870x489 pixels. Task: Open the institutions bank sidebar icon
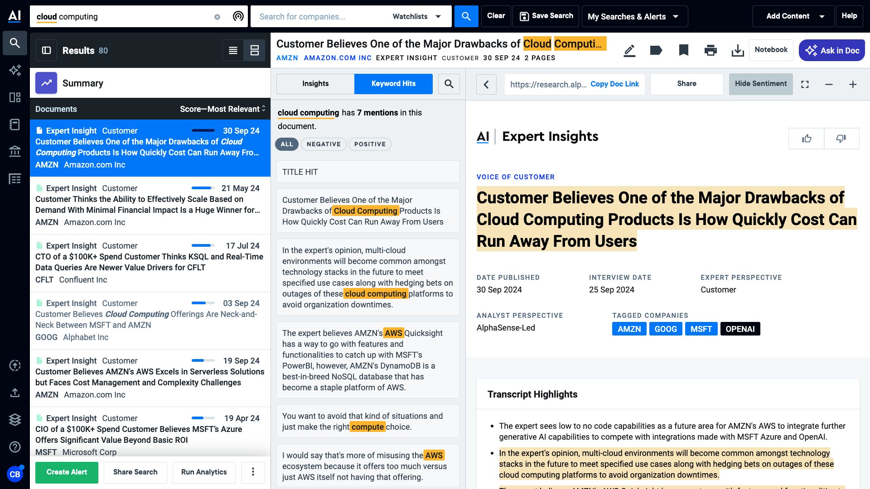pyautogui.click(x=15, y=151)
